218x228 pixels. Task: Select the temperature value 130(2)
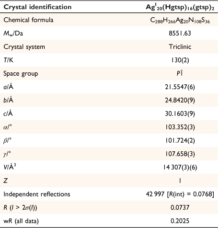[x=180, y=60]
